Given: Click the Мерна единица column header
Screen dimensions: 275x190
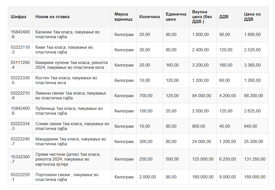Looking at the screenshot, I should click(x=123, y=17).
